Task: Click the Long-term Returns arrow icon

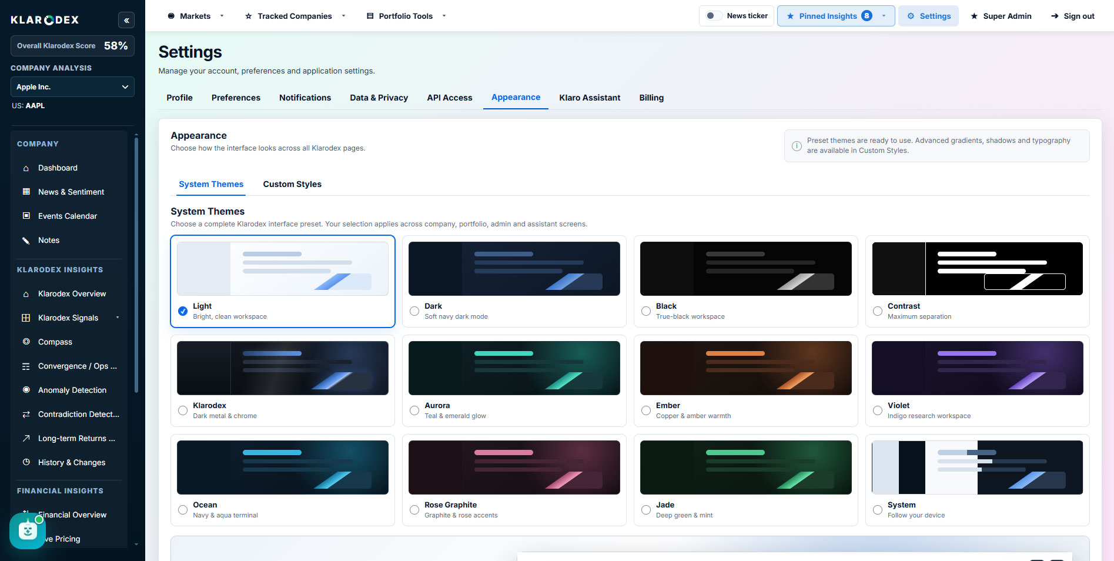Action: tap(26, 438)
